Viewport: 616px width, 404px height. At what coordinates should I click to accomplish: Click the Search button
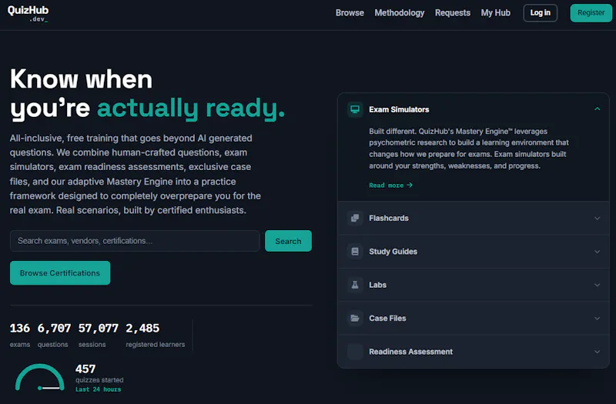pos(288,241)
